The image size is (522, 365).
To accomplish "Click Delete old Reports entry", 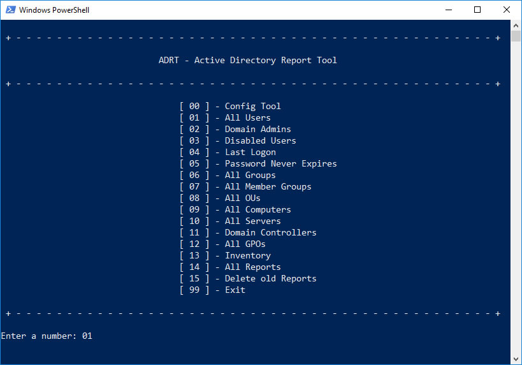I will (270, 279).
